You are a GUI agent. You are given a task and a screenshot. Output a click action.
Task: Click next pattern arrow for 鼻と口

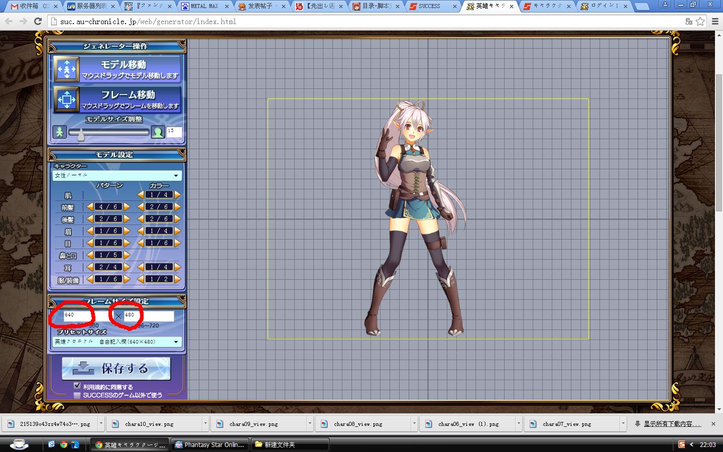click(x=127, y=255)
